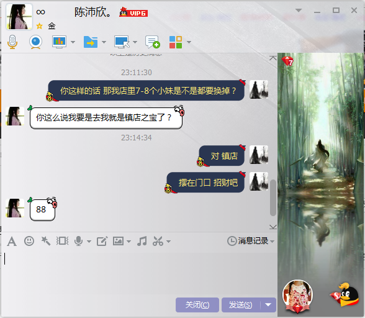Click message '对 镇店'

(x=222, y=156)
